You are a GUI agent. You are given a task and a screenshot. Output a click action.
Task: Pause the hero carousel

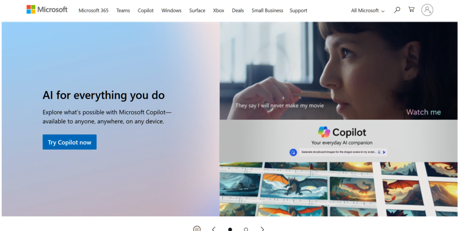(x=197, y=229)
